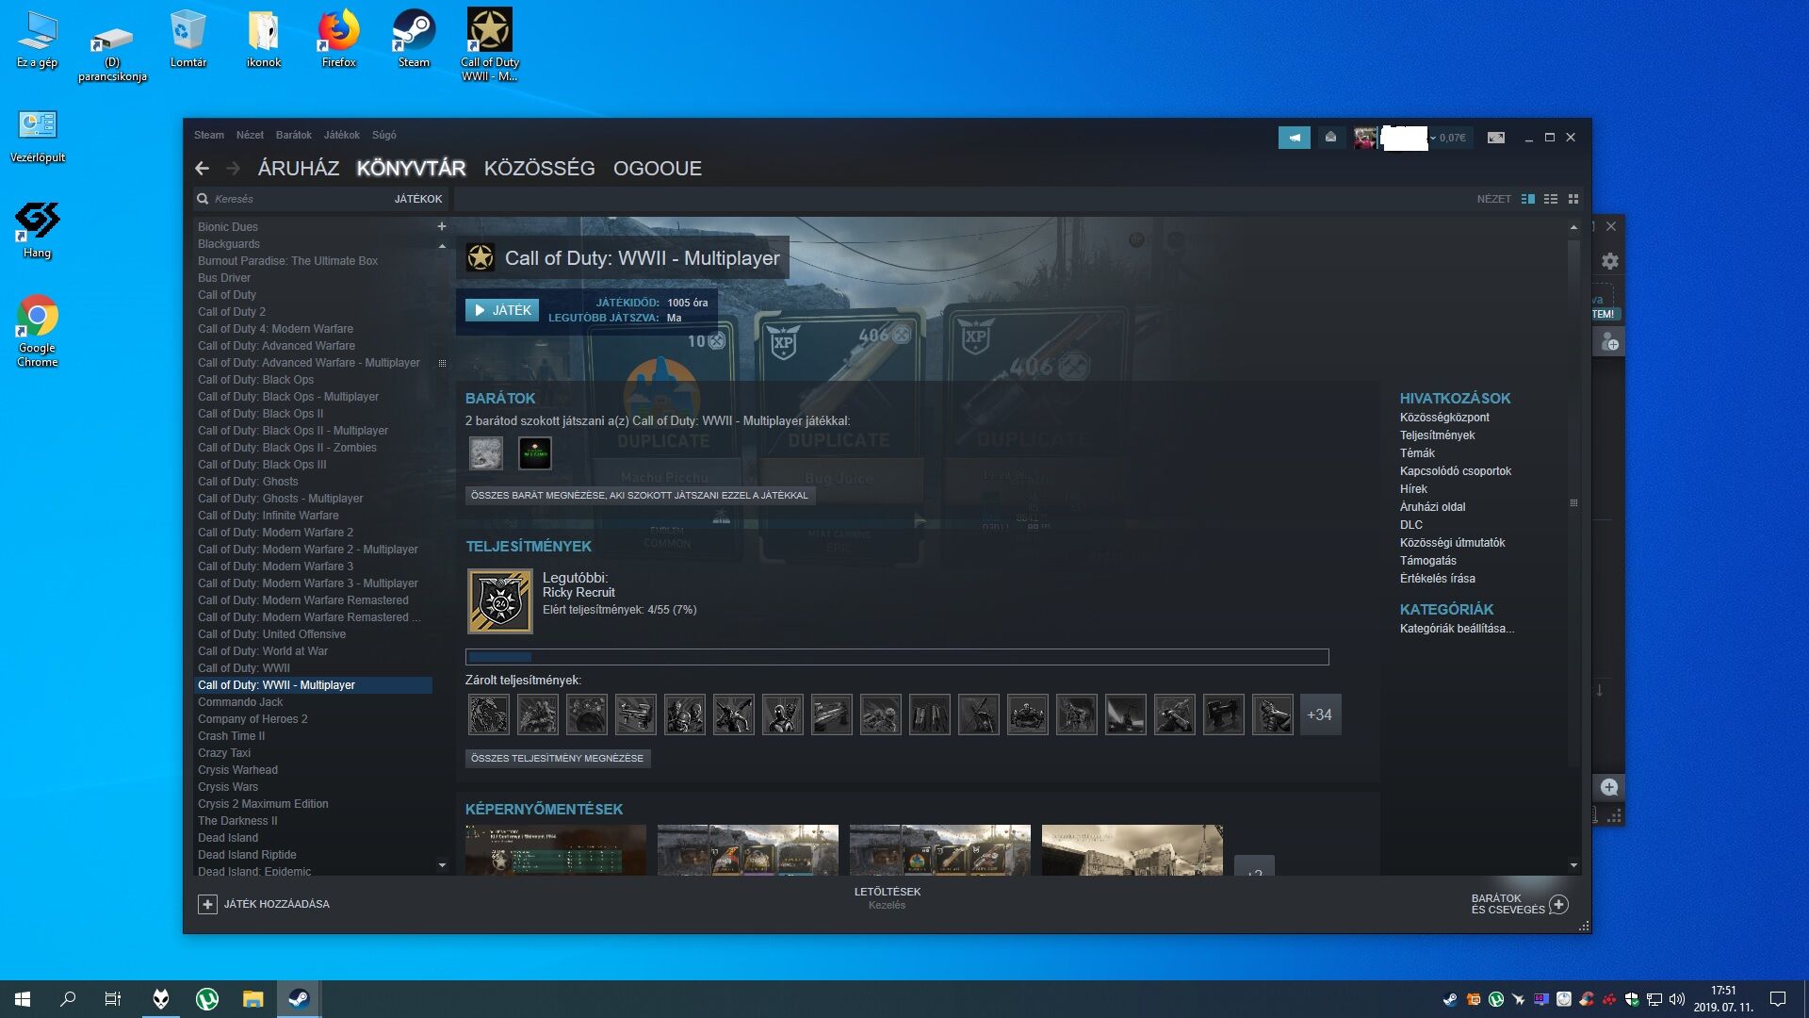
Task: Click the plus circle icon in chat window
Action: pos(1609,787)
